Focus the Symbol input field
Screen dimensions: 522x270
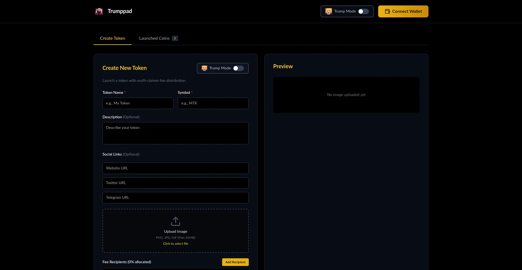[213, 103]
